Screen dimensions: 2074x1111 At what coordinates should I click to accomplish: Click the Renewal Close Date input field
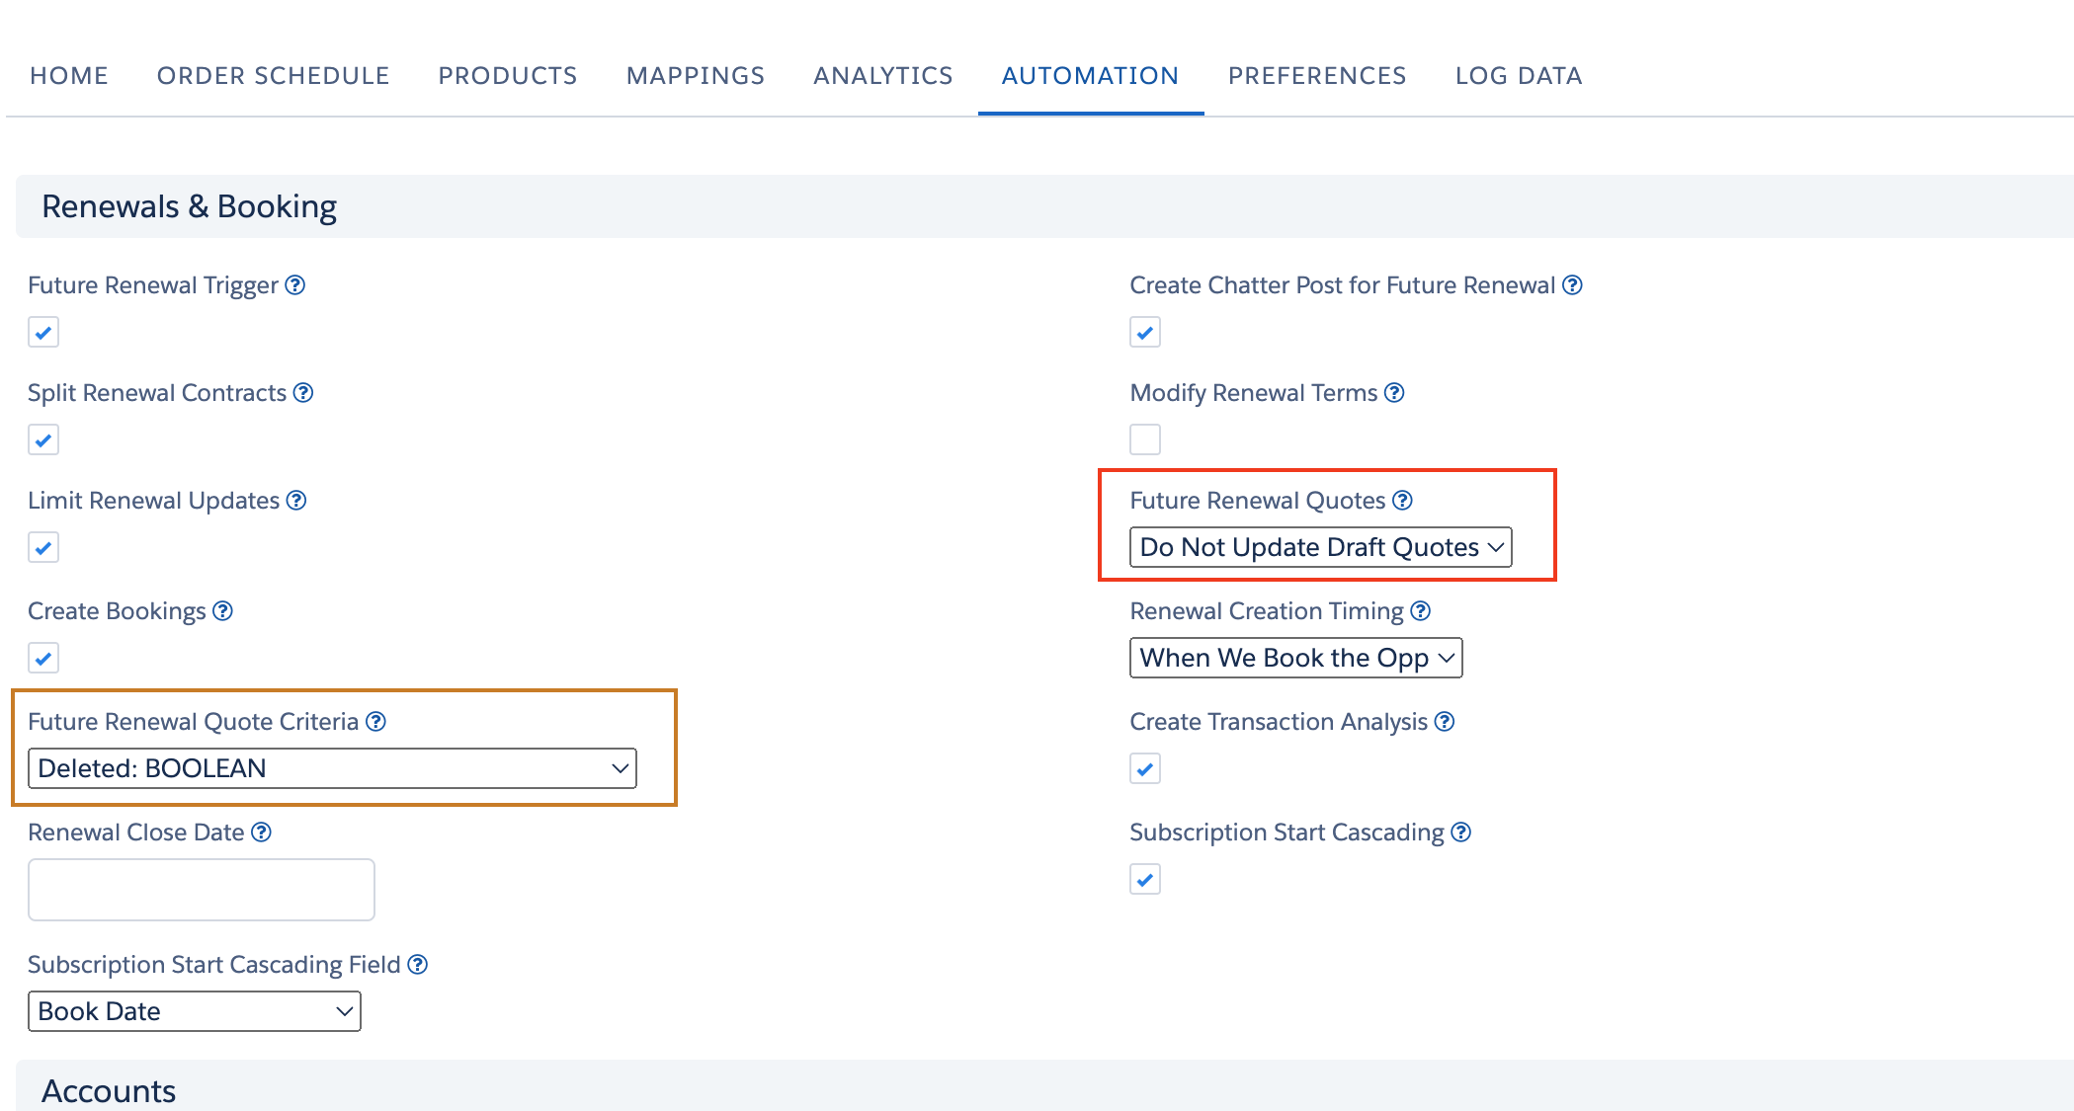[x=202, y=890]
